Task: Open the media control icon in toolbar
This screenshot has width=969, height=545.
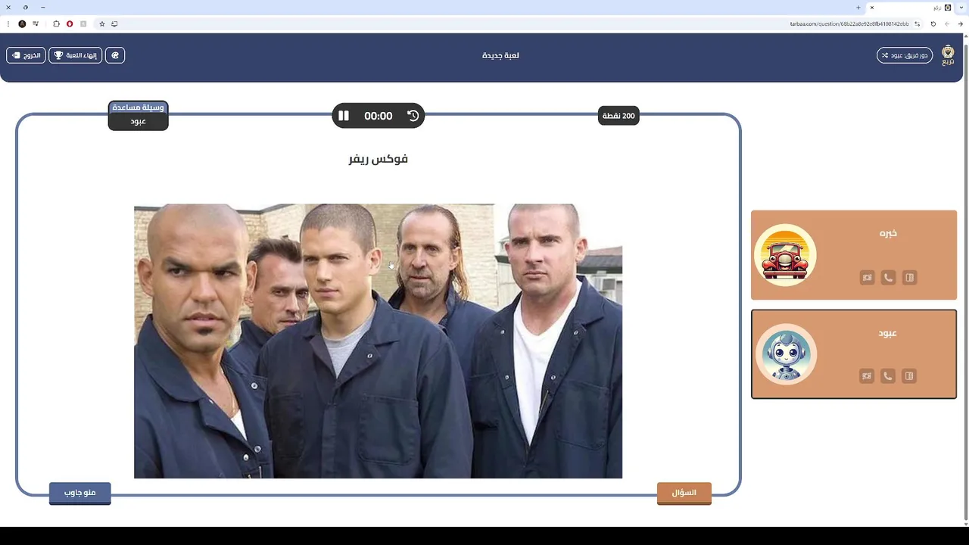Action: pos(36,24)
